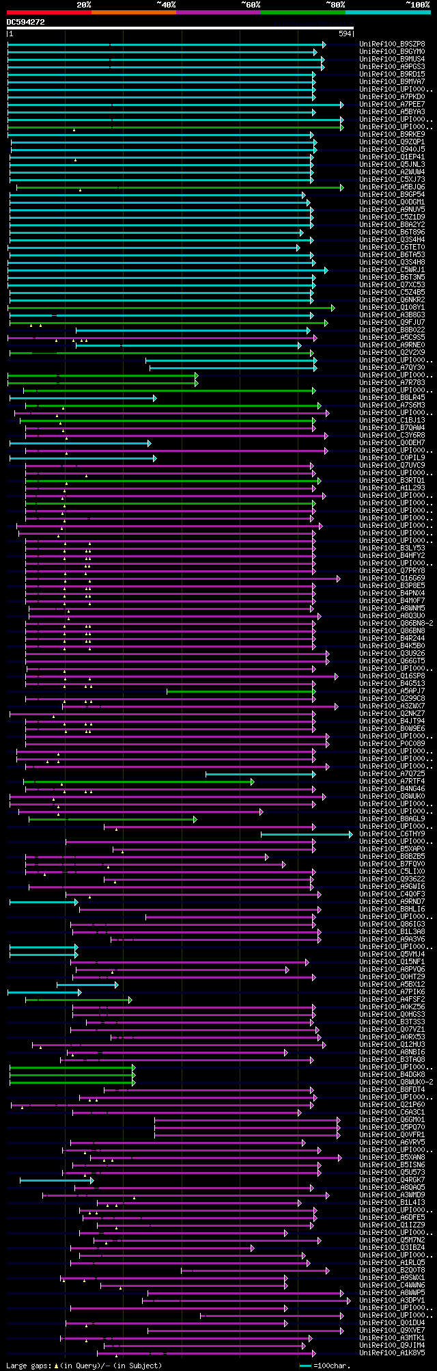Image resolution: width=437 pixels, height=1371 pixels.
Task: Select the UniRef100_P0C089 label
Action: click(x=392, y=744)
